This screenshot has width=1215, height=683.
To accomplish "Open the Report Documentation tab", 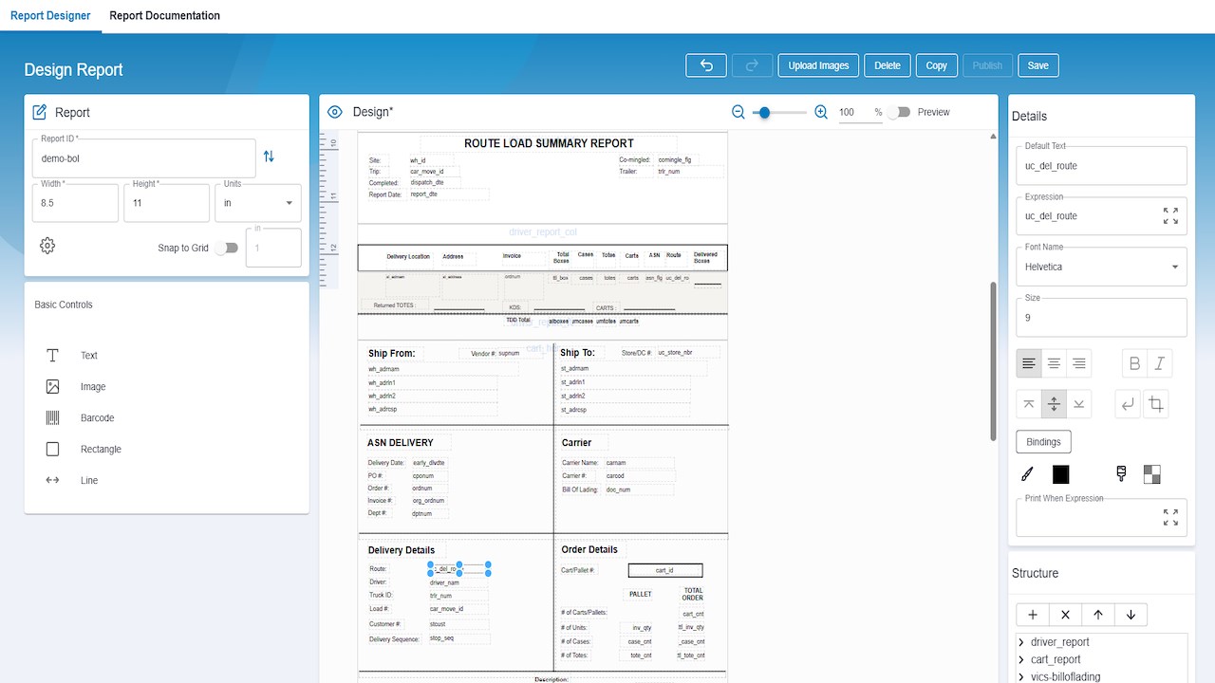I will point(165,16).
